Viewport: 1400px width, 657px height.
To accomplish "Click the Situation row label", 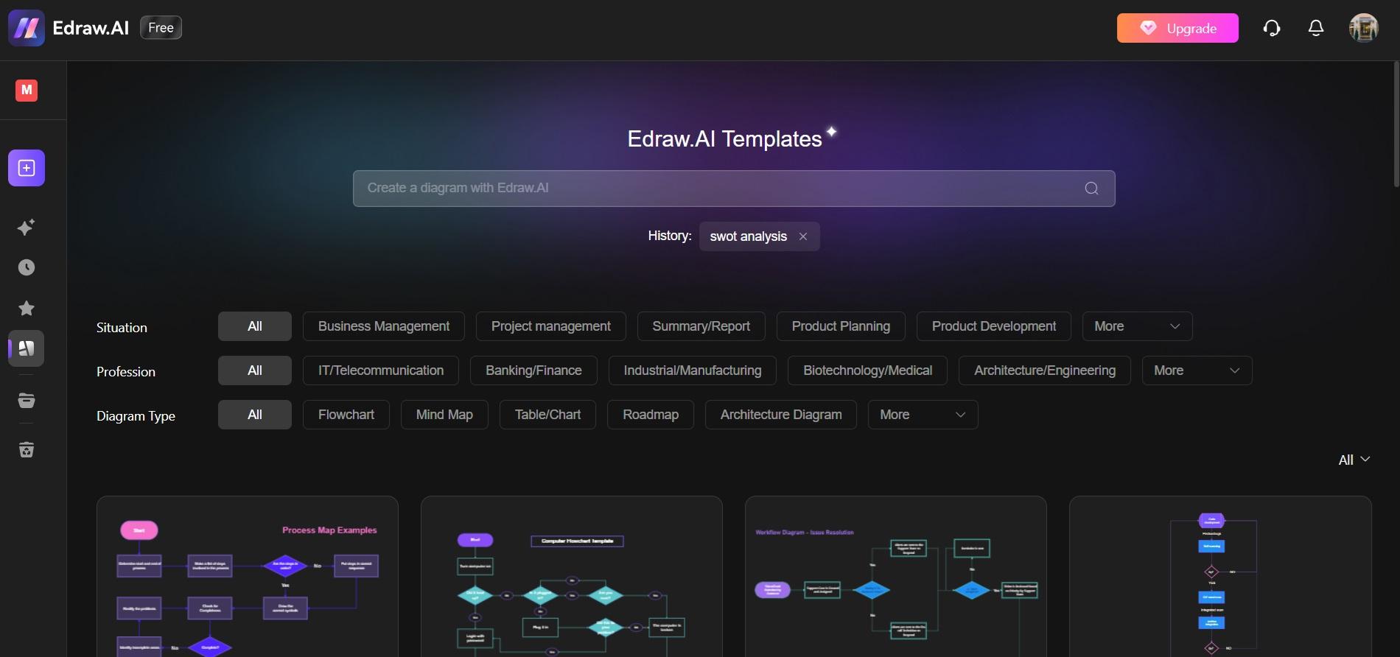I will point(122,328).
